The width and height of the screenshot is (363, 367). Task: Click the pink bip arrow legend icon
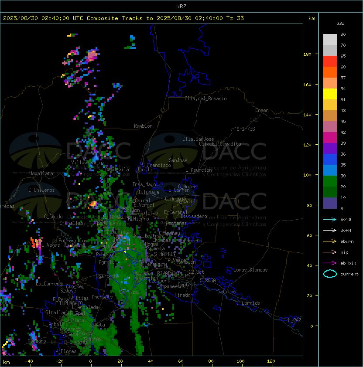coord(330,252)
